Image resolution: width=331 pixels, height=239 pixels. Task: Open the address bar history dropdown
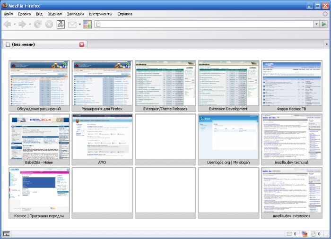pos(316,24)
